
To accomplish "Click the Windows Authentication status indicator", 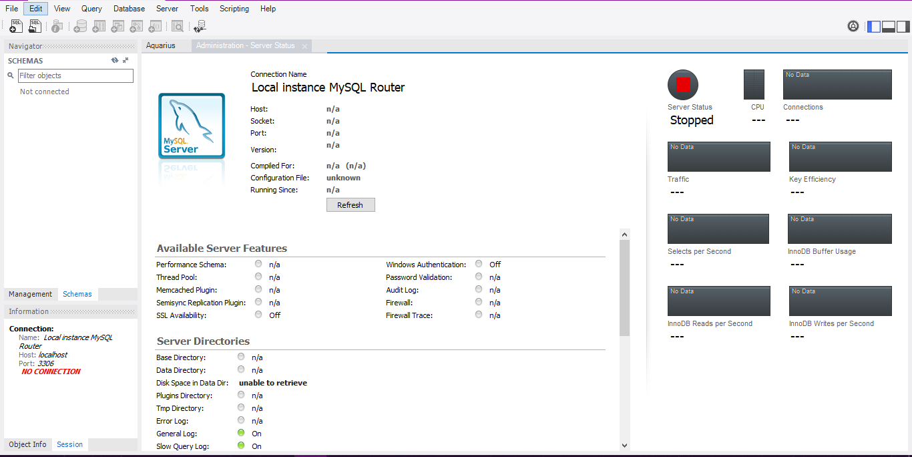I will tap(479, 264).
